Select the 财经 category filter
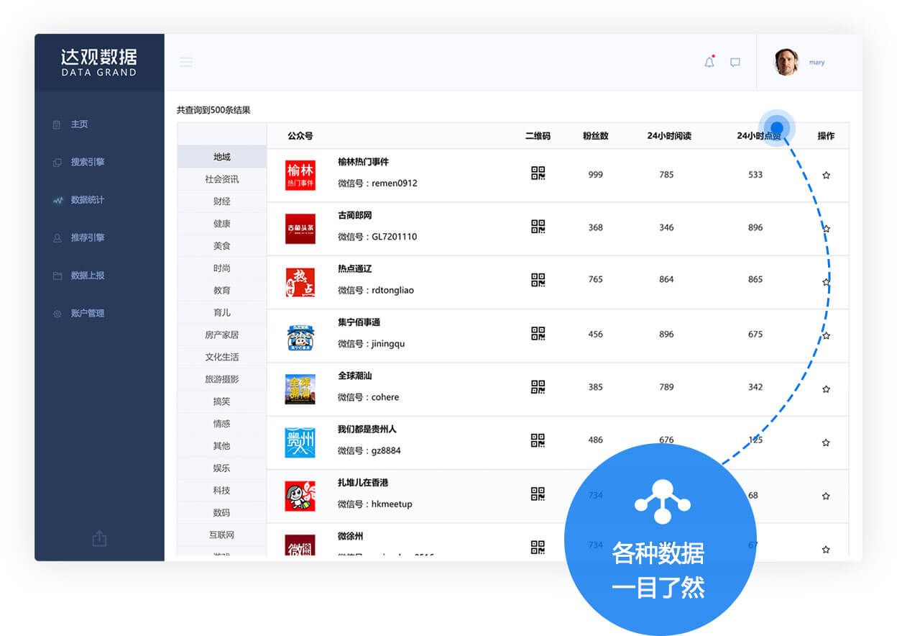This screenshot has height=636, width=897. click(x=221, y=201)
